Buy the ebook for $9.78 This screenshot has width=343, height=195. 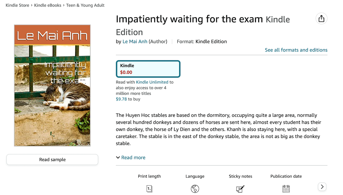(x=121, y=99)
